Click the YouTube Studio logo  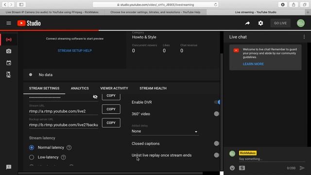click(29, 23)
